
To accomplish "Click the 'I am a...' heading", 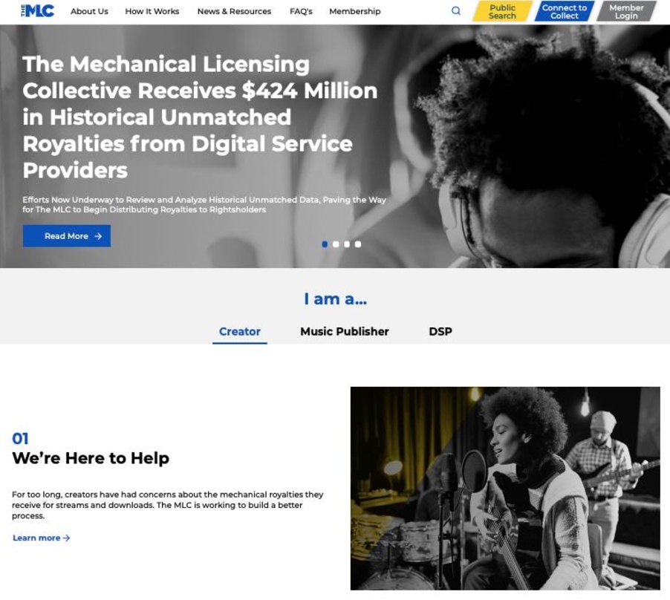I will coord(336,299).
